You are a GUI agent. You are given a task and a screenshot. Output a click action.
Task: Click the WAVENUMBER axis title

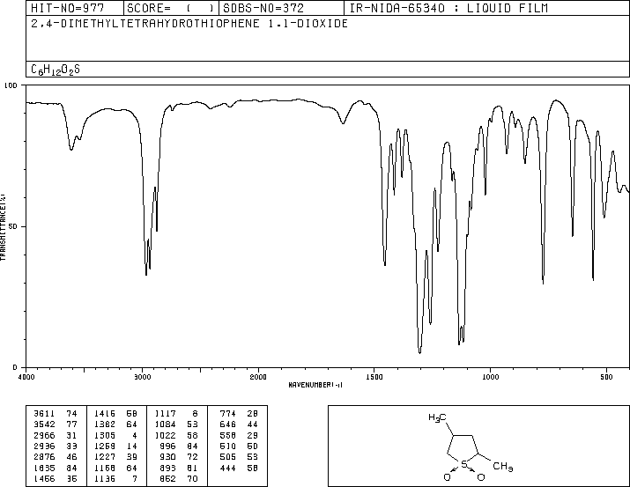click(315, 385)
